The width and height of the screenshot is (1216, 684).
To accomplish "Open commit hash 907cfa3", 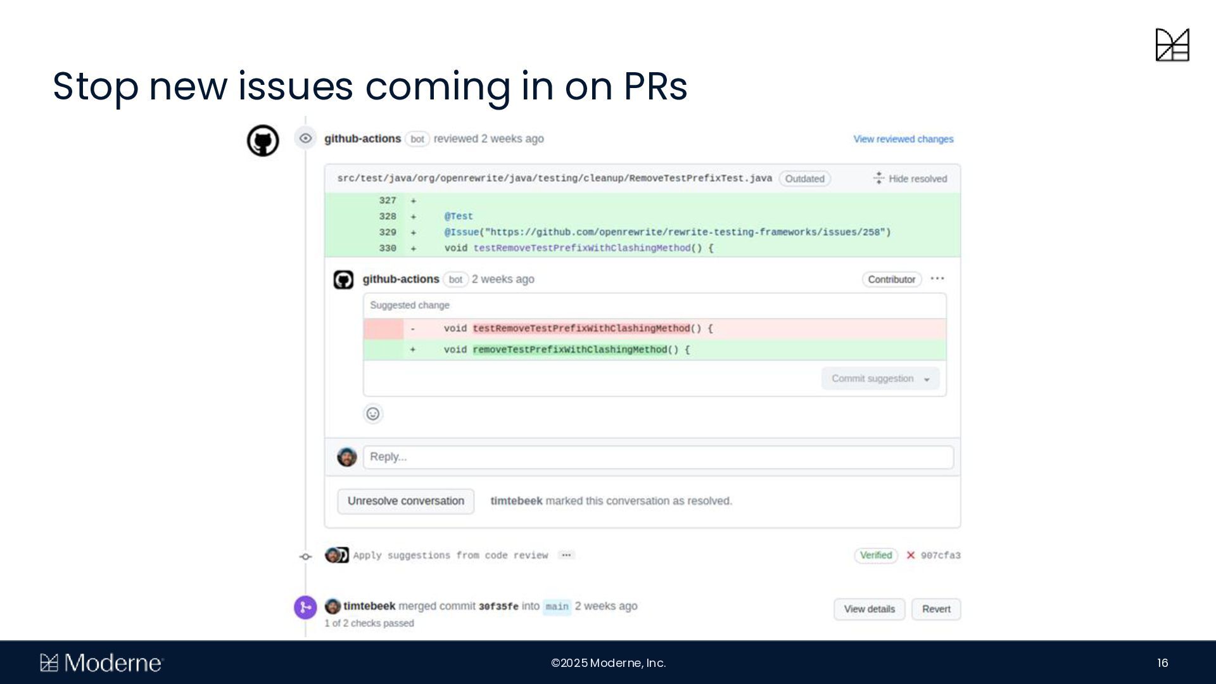I will [940, 555].
